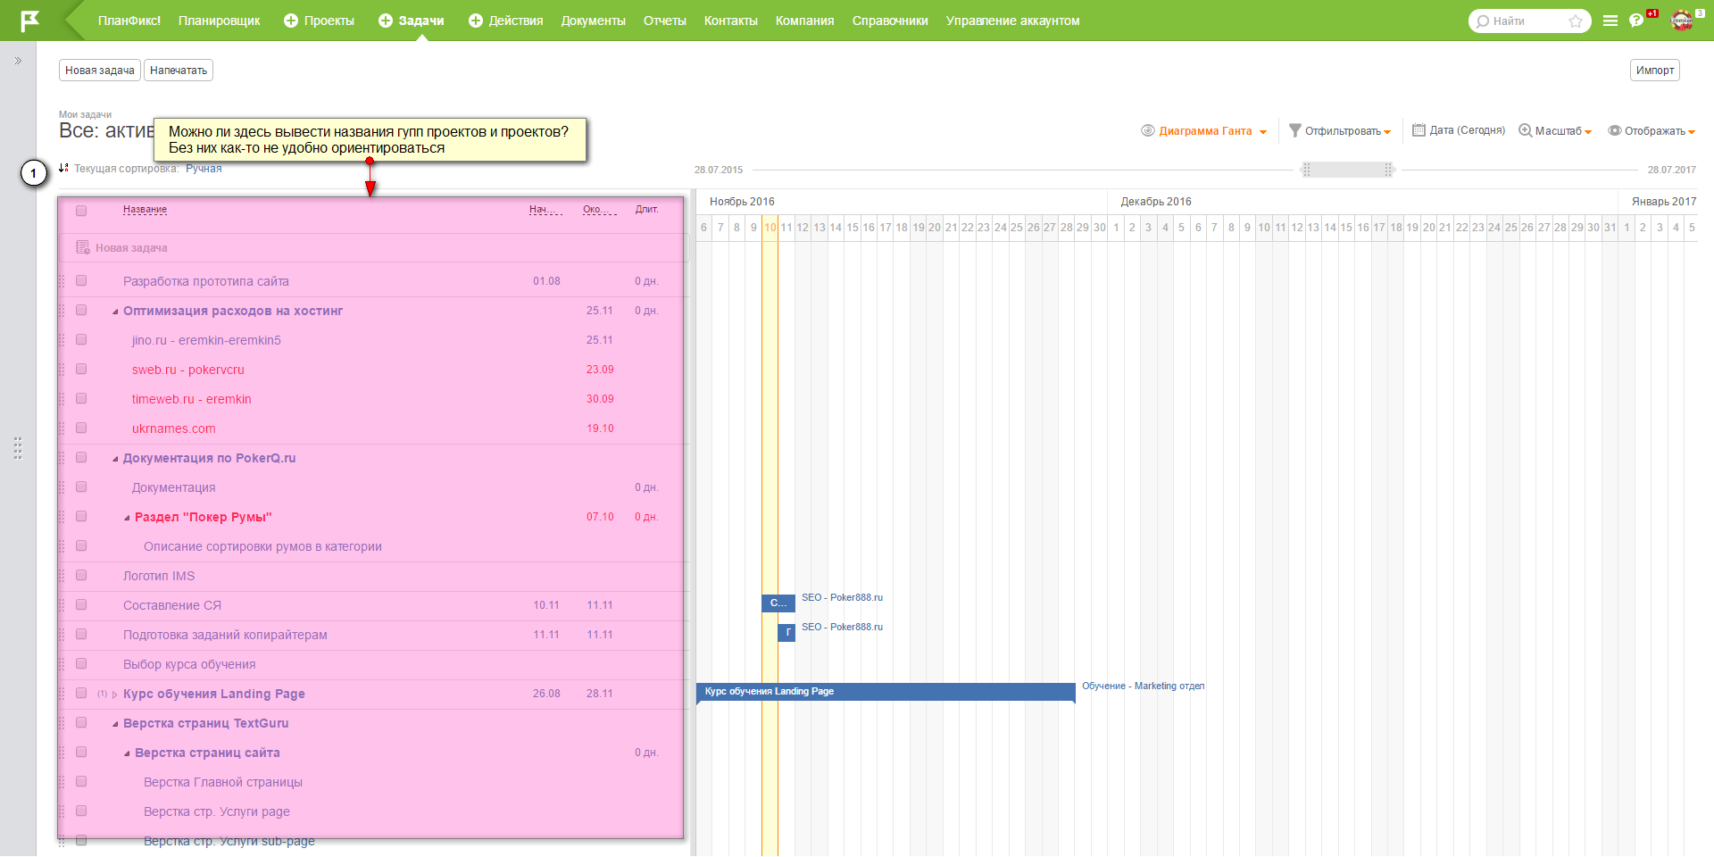Check the box for Составление СЯ
1714x857 pixels.
(81, 604)
